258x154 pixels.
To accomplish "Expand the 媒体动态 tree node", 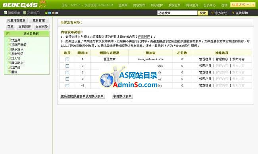I will pos(9,63).
